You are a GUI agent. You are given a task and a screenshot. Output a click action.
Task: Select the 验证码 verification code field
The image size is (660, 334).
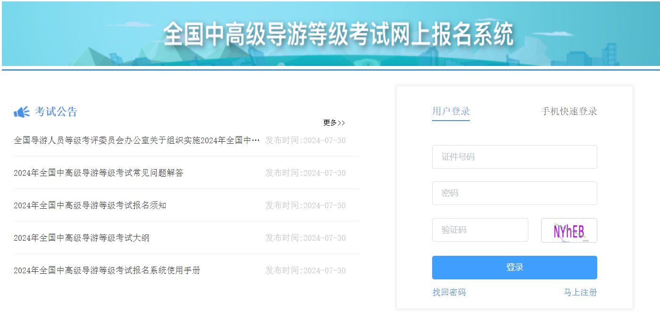click(x=480, y=230)
